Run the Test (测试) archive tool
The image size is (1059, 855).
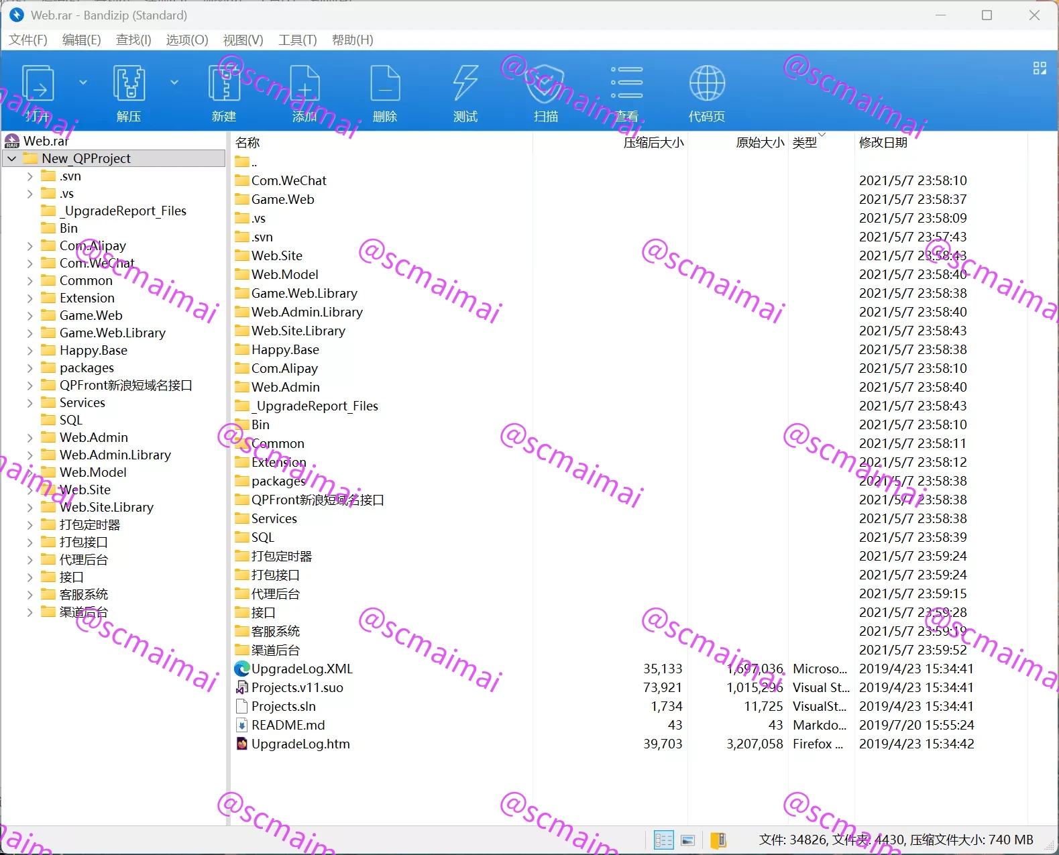point(465,83)
